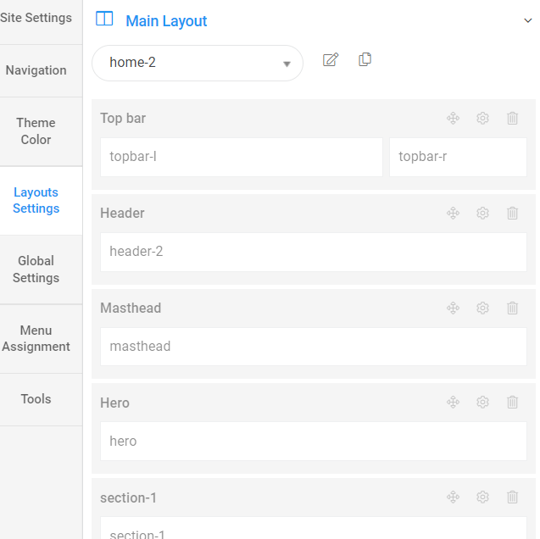Click the move icon for Hero section
Viewport: 540px width, 539px height.
point(453,403)
